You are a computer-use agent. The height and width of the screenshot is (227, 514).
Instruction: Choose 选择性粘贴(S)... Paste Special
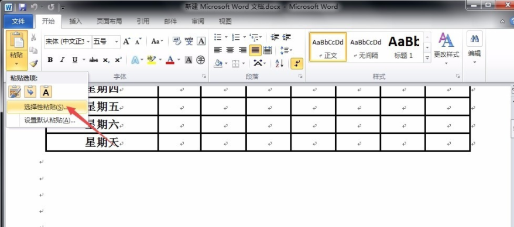(47, 107)
